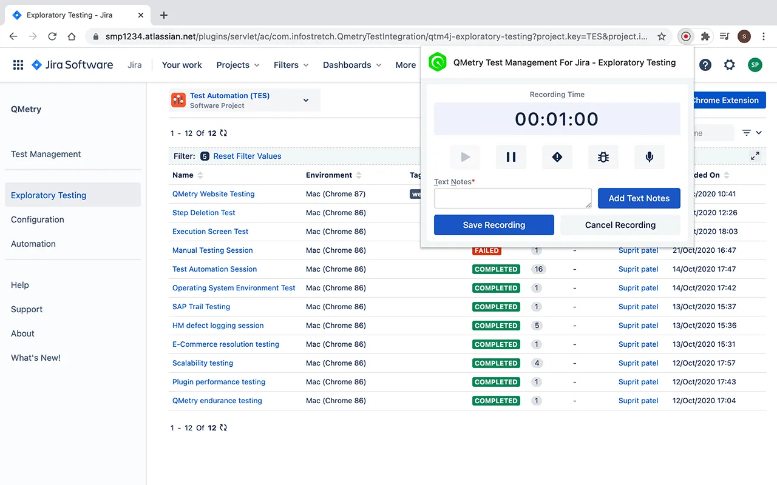Screen dimensions: 777x485
Task: Click count 16 in Test Automation Session row
Action: [538, 269]
